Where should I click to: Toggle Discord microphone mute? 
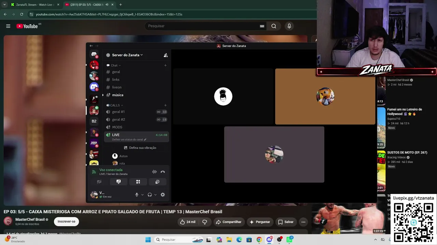[x=137, y=195]
